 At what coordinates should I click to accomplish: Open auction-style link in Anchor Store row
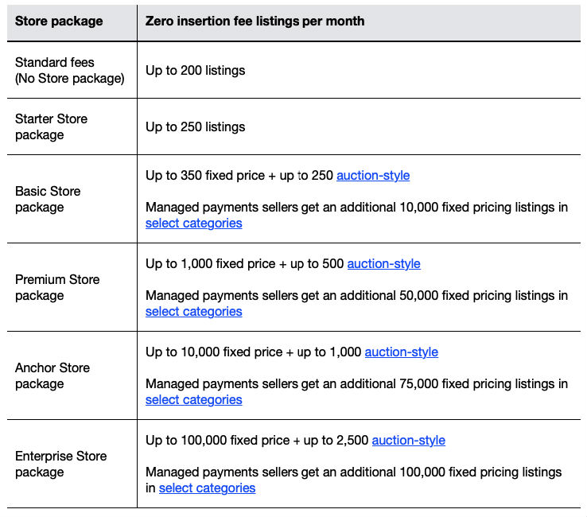[x=401, y=352]
